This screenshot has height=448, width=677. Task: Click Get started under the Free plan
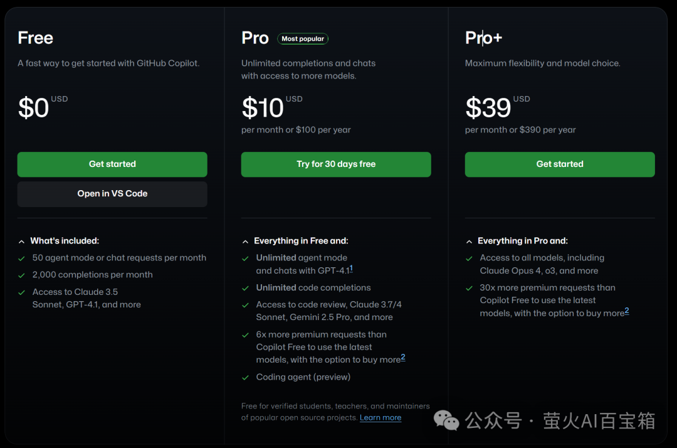(112, 164)
